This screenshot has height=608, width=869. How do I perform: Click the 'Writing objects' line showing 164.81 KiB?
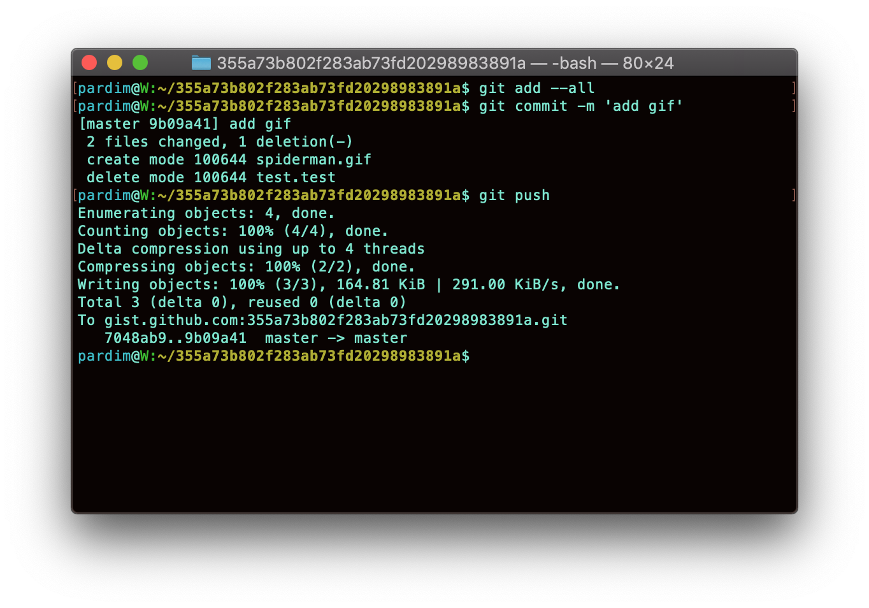[348, 285]
